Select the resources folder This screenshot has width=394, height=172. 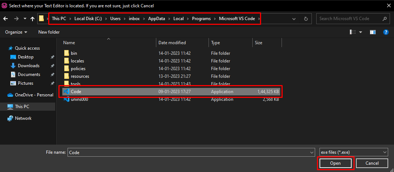pyautogui.click(x=80, y=76)
